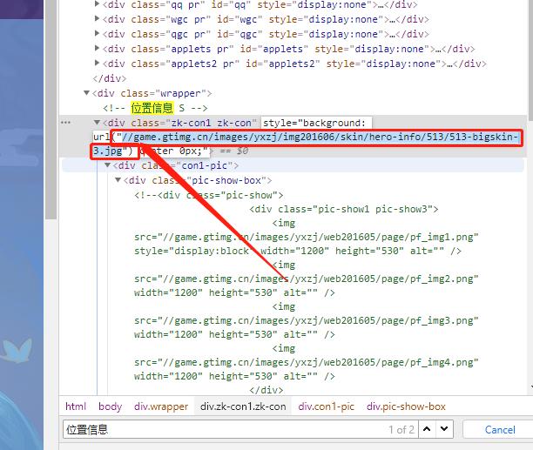Click the pf_img3.png src line
The image size is (533, 450).
point(307,320)
